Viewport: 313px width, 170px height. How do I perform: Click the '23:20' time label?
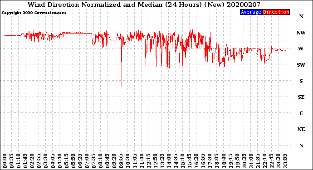[x=278, y=161]
